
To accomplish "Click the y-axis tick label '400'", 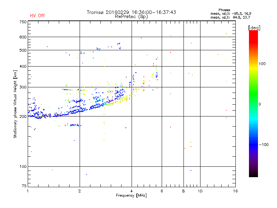I will click(x=23, y=67).
